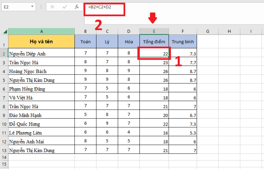Click average 8.7 for Hoàng Ngọc Bách
The width and height of the screenshot is (264, 169).
[x=183, y=70]
